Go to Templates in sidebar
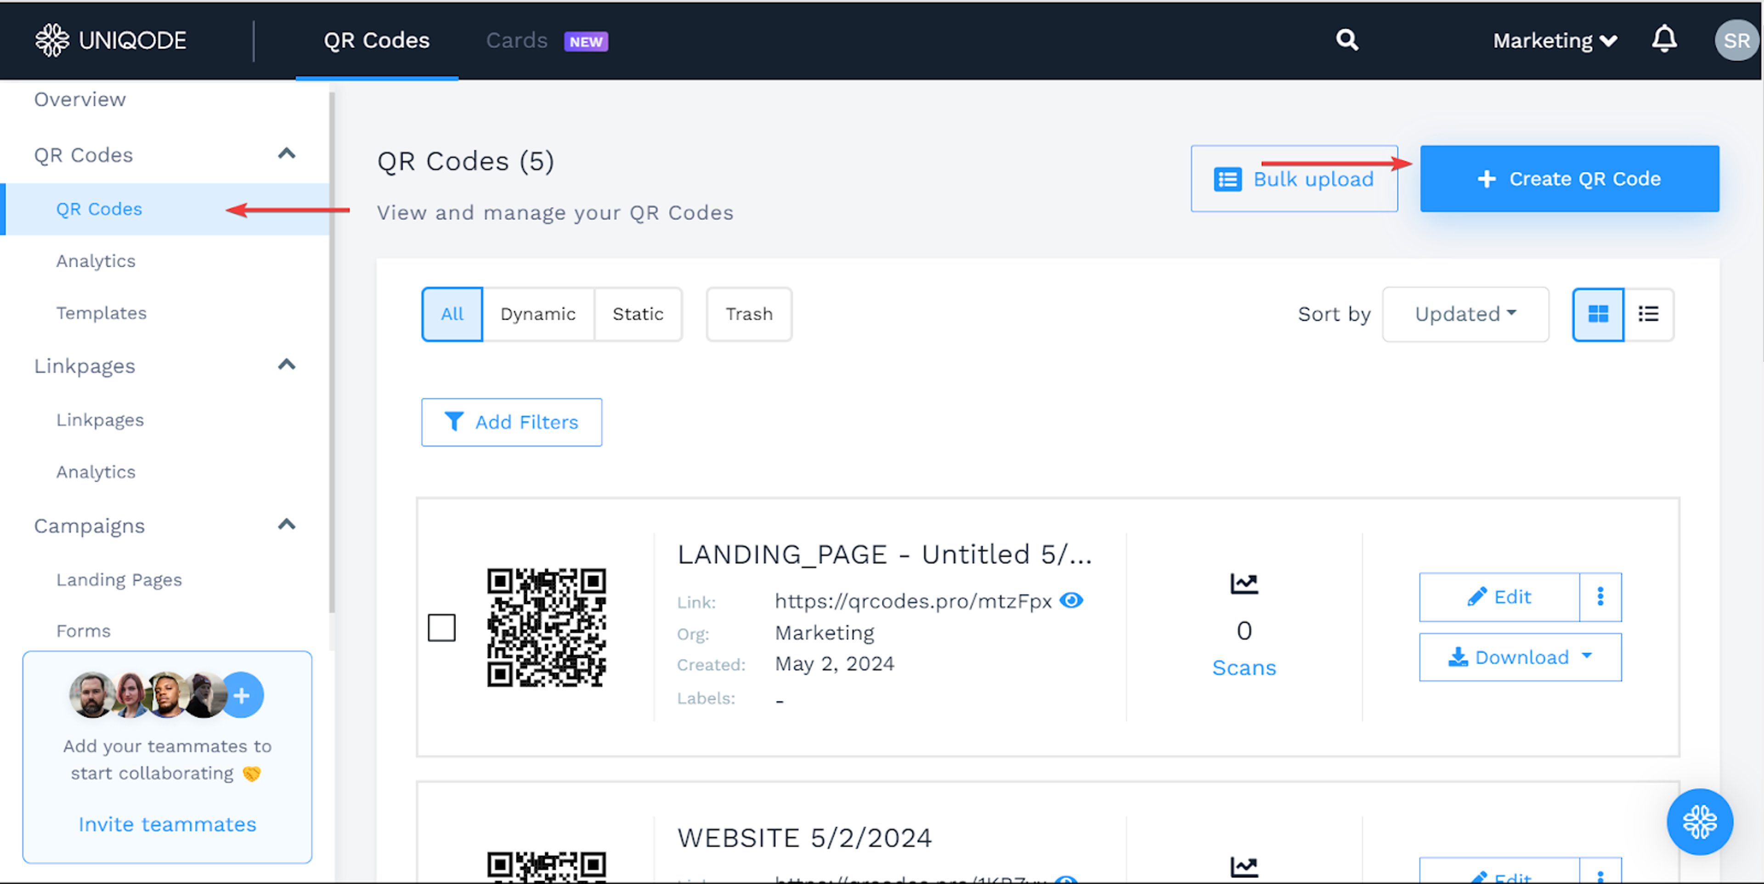 tap(102, 313)
